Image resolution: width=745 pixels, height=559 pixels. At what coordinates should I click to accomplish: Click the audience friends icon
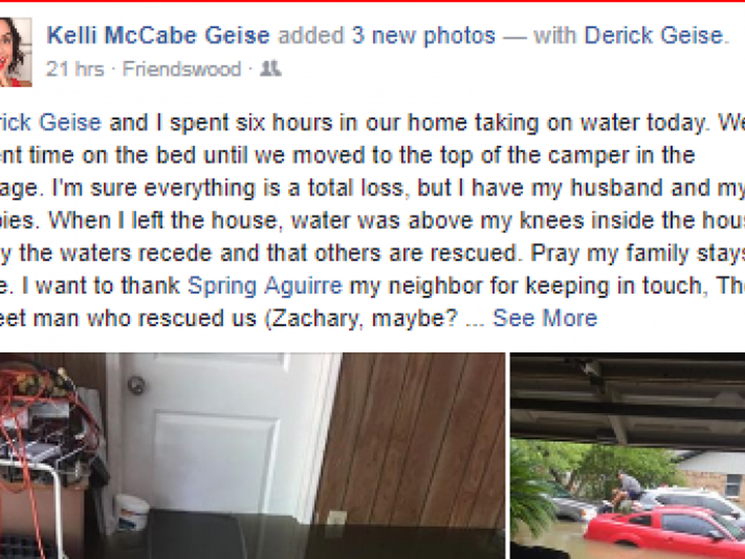270,68
